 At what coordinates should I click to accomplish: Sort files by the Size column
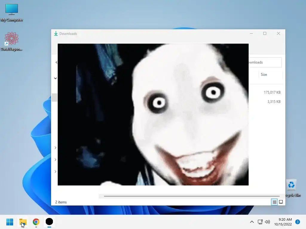[x=271, y=75]
